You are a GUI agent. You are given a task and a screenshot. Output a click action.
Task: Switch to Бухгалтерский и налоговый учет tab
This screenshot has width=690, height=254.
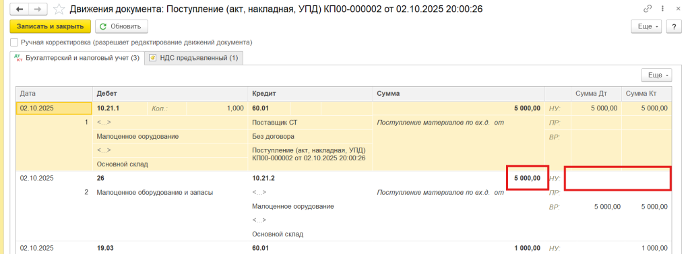[x=77, y=58]
